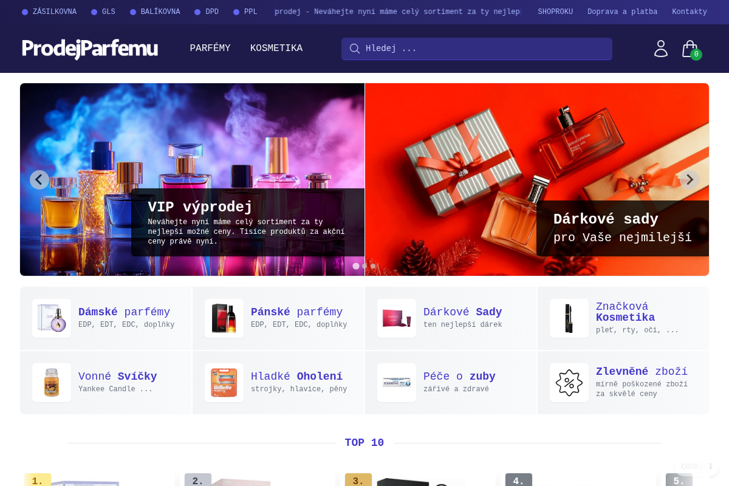Open Péče o zuby category title
The height and width of the screenshot is (486, 729).
pyautogui.click(x=459, y=377)
